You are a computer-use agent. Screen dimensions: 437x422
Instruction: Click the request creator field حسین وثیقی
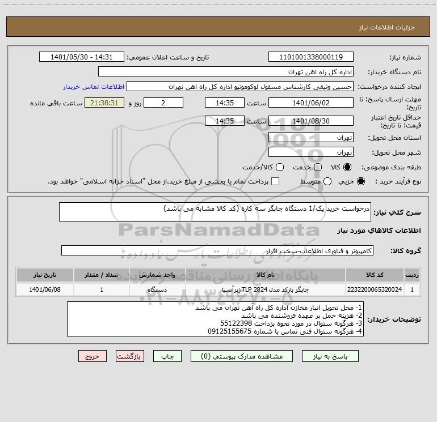tap(240, 87)
